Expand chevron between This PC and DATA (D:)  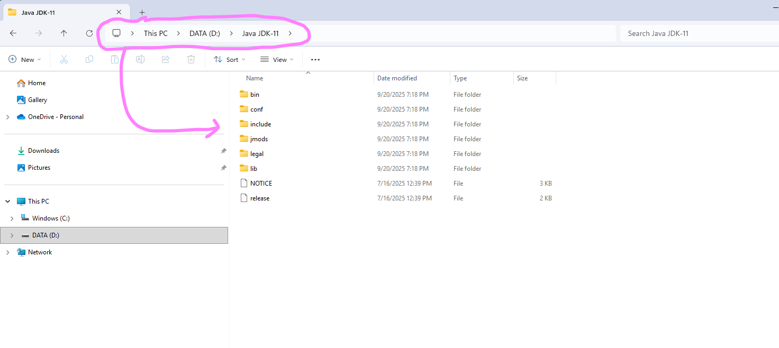(179, 33)
